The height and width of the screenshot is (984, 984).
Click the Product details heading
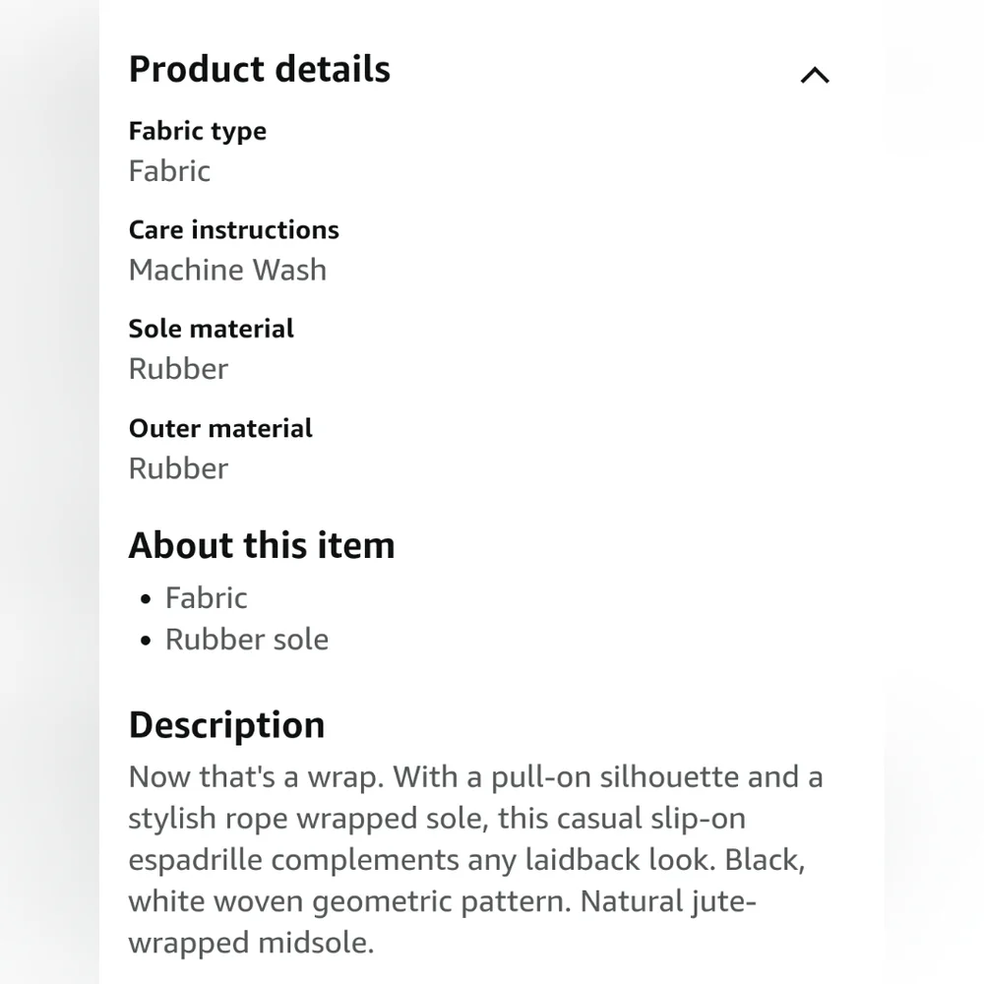pyautogui.click(x=259, y=69)
